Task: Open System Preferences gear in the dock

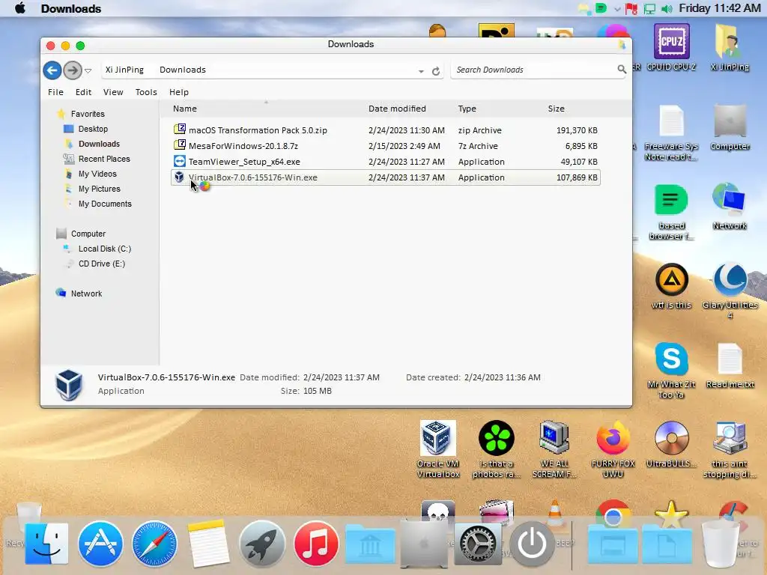Action: [478, 544]
